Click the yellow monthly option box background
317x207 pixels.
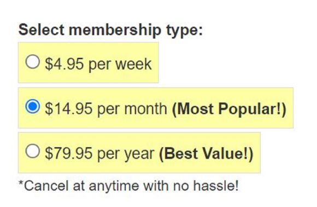point(156,108)
